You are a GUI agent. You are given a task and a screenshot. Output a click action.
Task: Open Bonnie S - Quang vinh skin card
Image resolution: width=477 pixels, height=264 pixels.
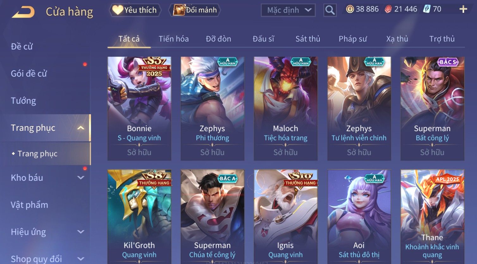[x=139, y=109]
